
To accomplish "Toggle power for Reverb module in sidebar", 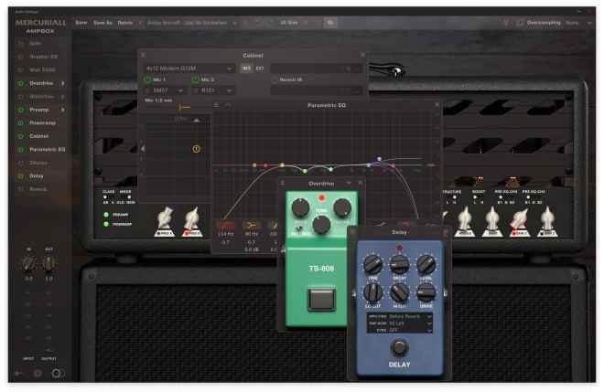I will coord(21,189).
